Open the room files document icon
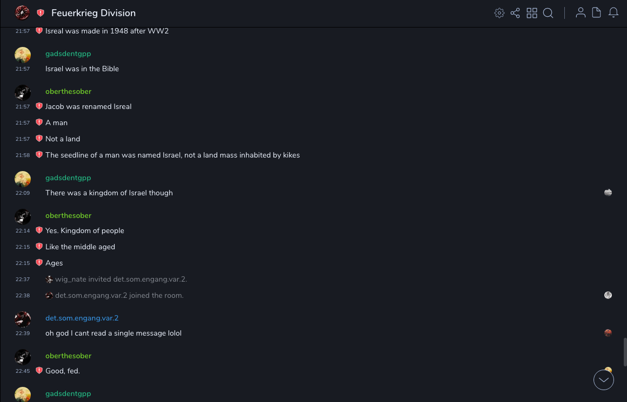 (x=597, y=13)
